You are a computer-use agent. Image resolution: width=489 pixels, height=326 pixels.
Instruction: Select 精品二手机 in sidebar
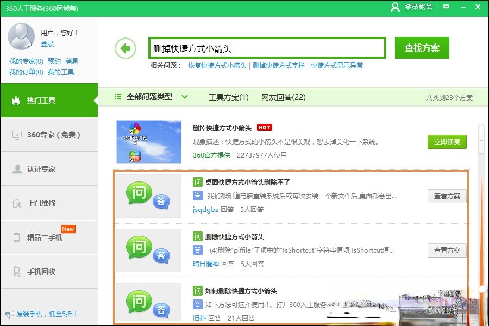pos(49,237)
